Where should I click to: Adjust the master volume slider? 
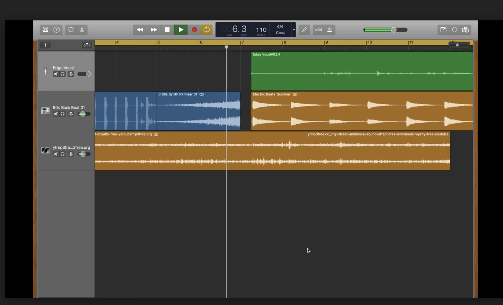click(x=385, y=30)
